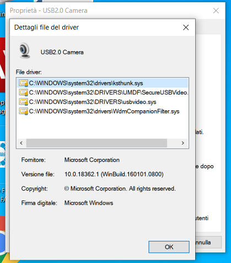Click the Versione file label
This screenshot has width=231, height=263.
[x=38, y=174]
